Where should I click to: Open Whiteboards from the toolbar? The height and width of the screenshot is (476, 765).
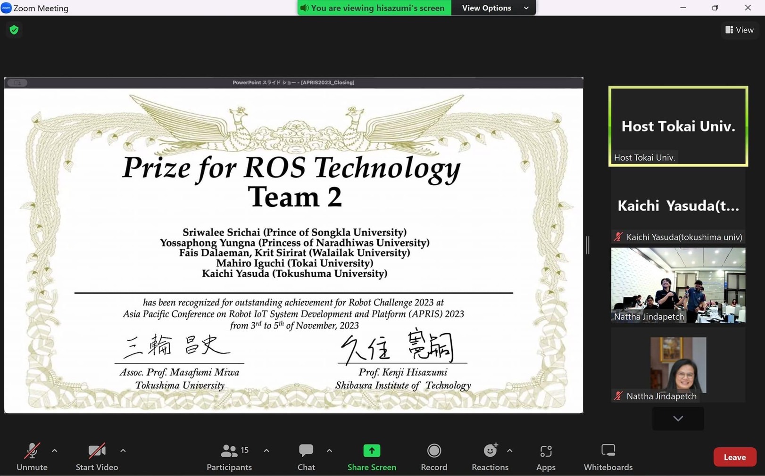pyautogui.click(x=608, y=457)
